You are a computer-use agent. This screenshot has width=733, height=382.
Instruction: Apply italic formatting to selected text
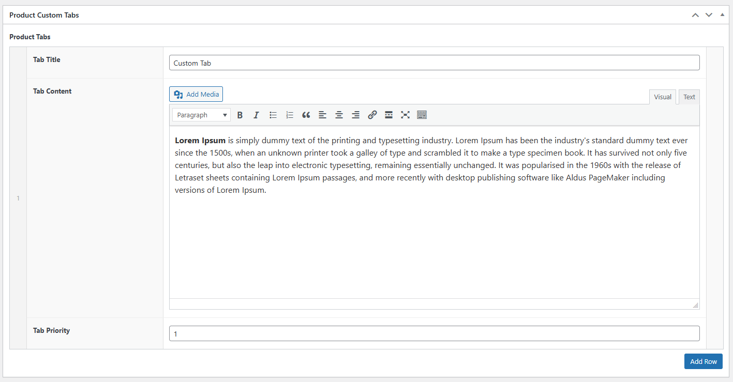tap(256, 115)
